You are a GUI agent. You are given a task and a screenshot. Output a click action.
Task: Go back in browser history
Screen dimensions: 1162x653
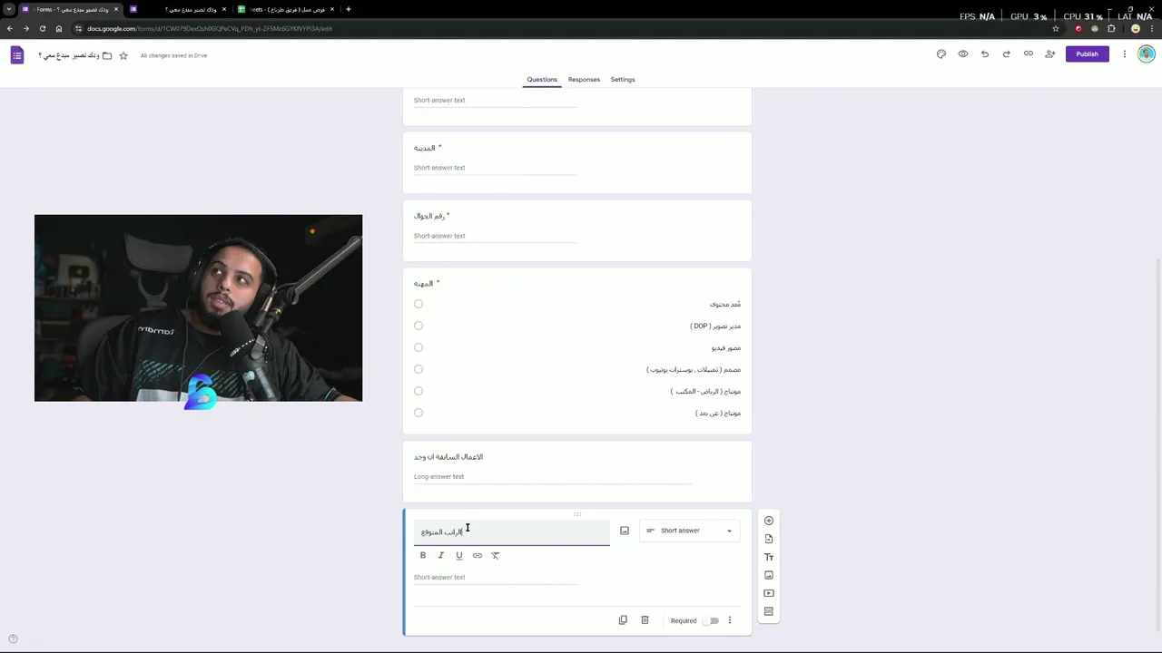[x=10, y=28]
